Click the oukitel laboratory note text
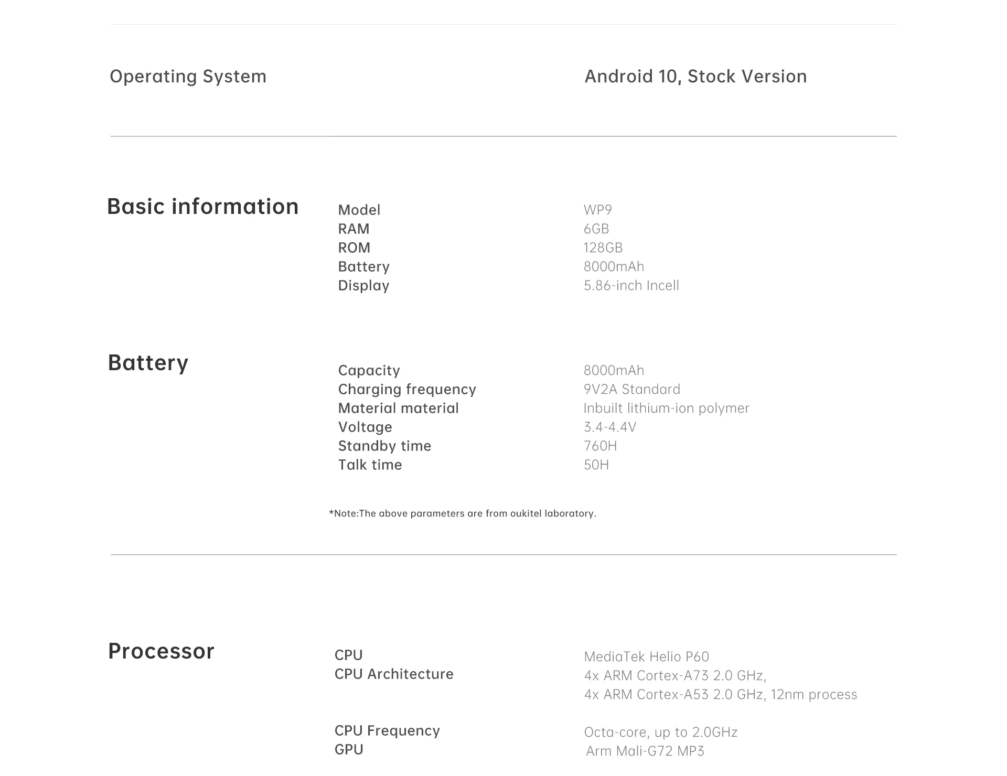The image size is (1007, 776). [x=463, y=513]
